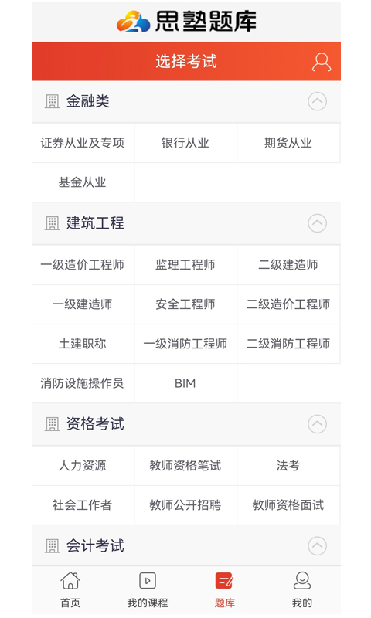Open 我的课程 play icon tab

coord(148,581)
